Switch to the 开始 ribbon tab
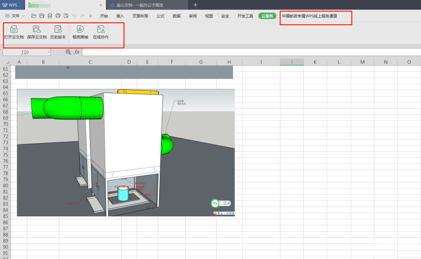 (104, 16)
